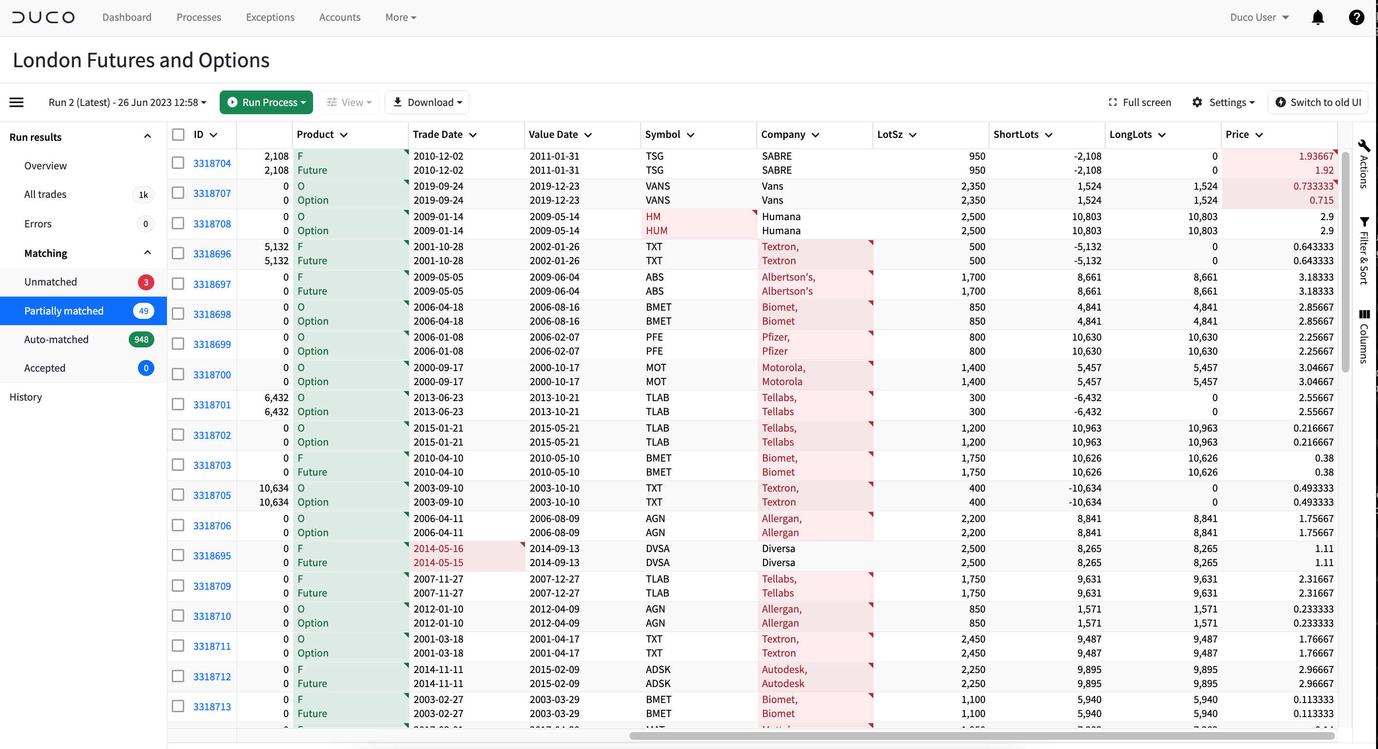
Task: Select Unmatched in the sidebar
Action: coord(51,282)
